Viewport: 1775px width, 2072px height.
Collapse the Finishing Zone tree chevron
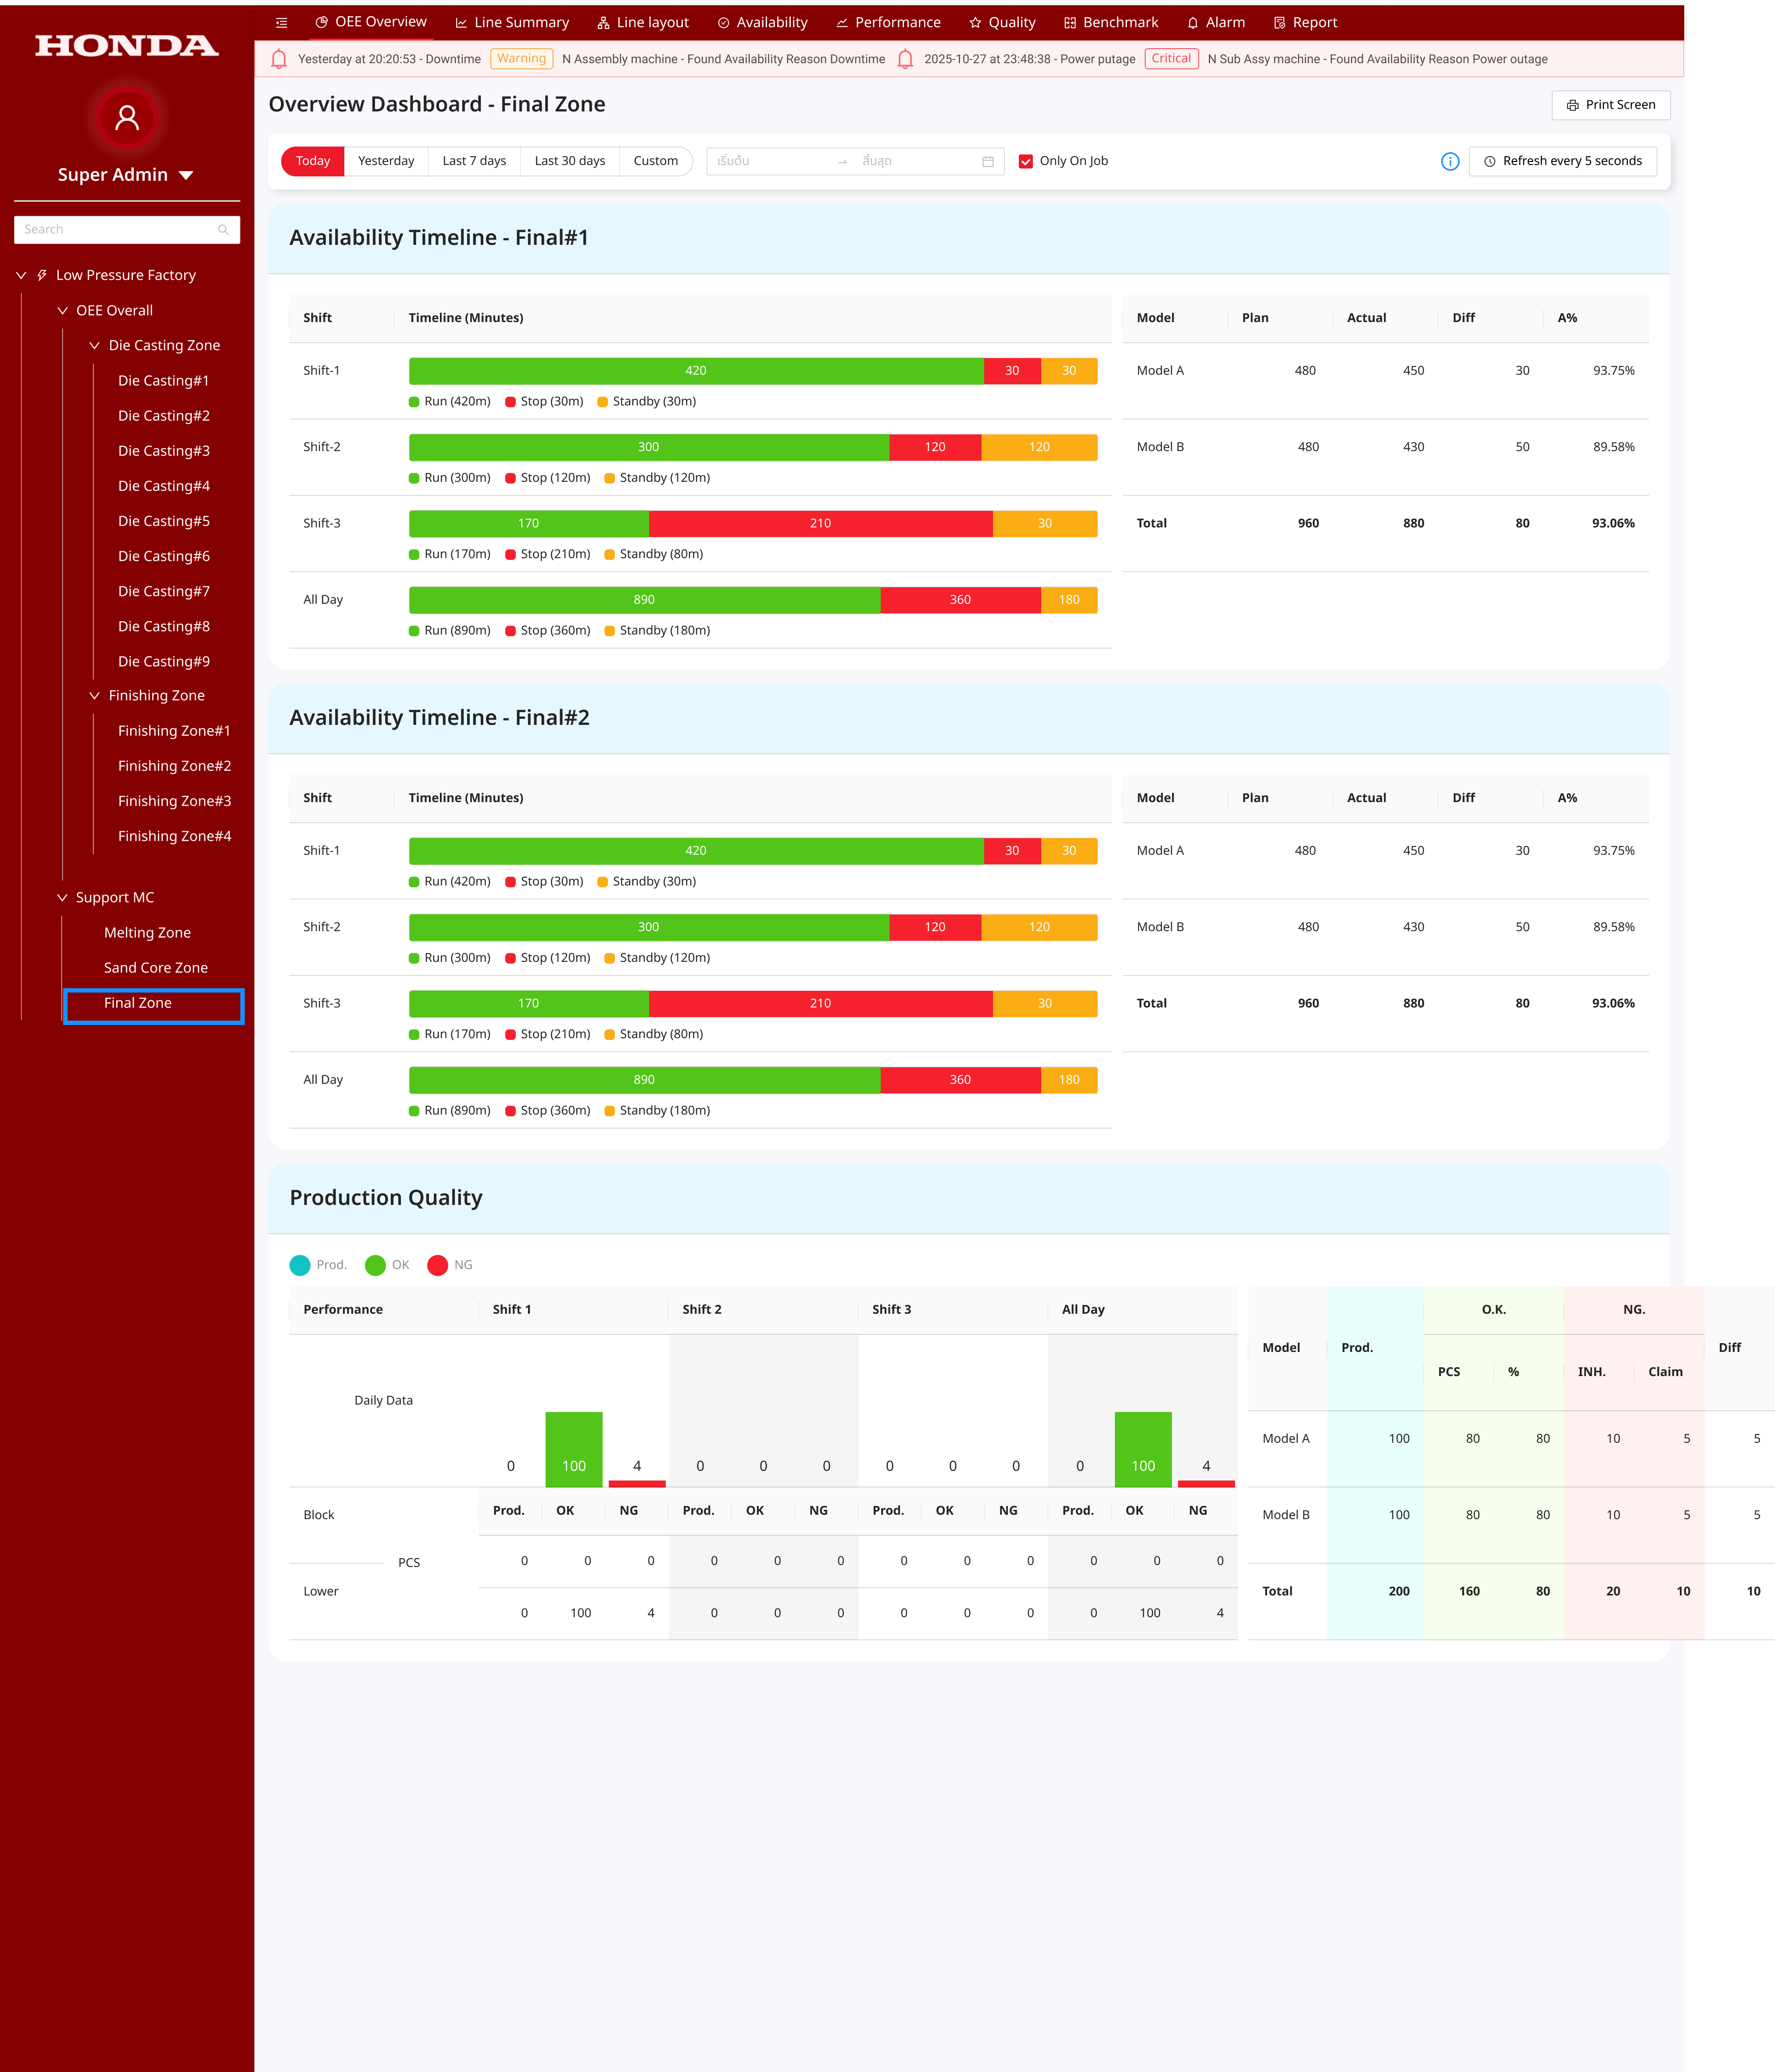[x=94, y=695]
